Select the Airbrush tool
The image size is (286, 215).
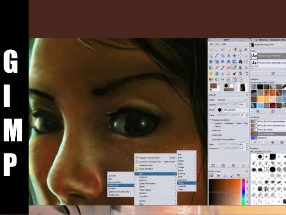(x=234, y=68)
